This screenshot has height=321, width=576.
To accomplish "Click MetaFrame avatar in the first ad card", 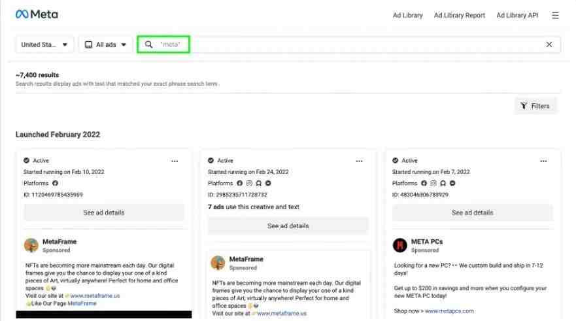I will click(x=31, y=245).
